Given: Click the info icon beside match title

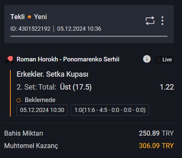Looking at the screenshot, I should [147, 59].
